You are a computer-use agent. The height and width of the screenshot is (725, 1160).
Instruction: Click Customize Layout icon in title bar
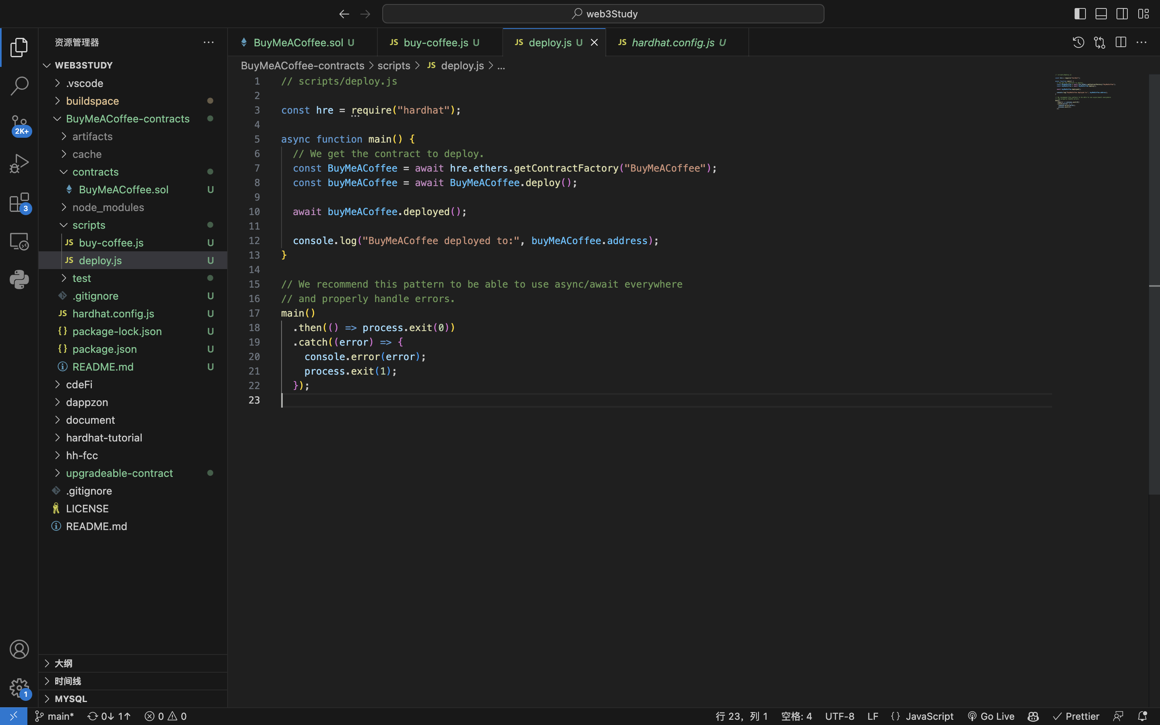[1144, 14]
